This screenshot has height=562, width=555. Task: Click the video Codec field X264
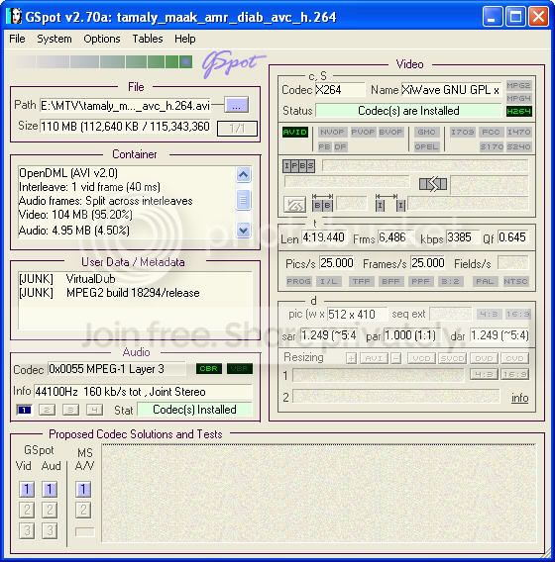click(339, 90)
